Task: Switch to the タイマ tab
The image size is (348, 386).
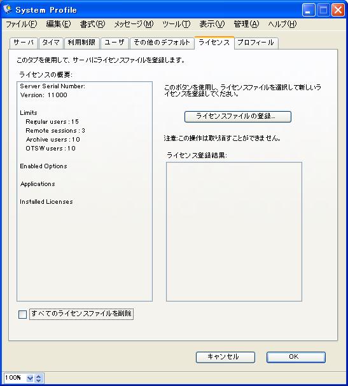Action: point(51,43)
